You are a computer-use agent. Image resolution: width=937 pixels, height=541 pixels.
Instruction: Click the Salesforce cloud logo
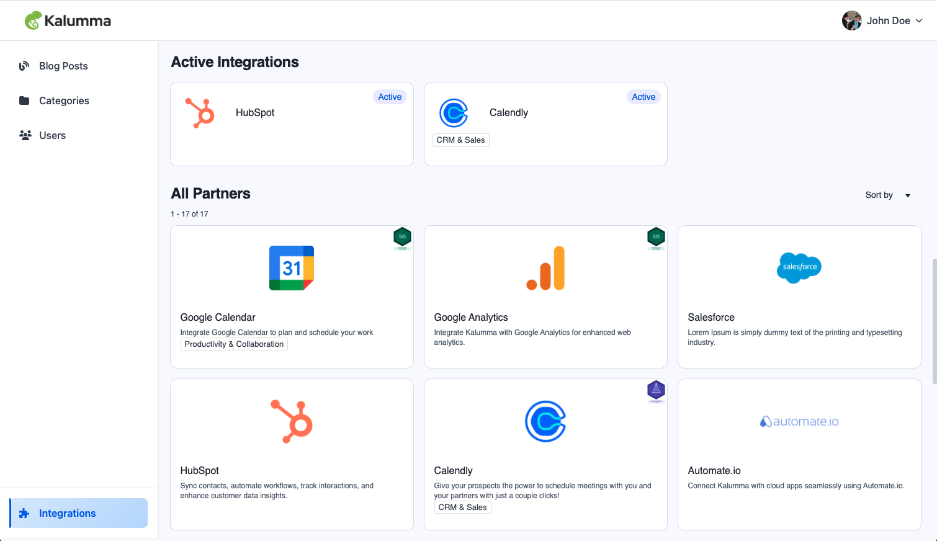[799, 268]
